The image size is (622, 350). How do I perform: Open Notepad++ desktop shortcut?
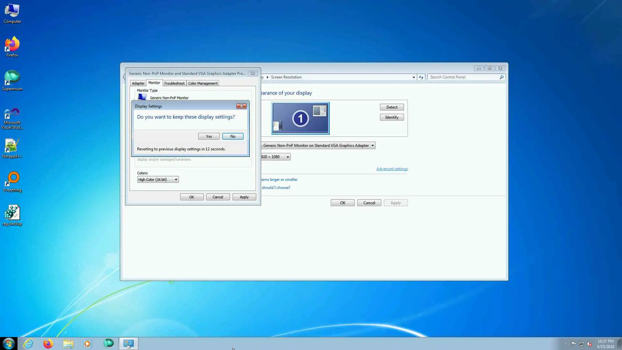tap(12, 146)
